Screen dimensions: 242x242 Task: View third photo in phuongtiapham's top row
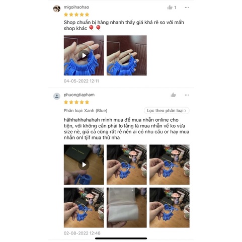pyautogui.click(x=170, y=165)
